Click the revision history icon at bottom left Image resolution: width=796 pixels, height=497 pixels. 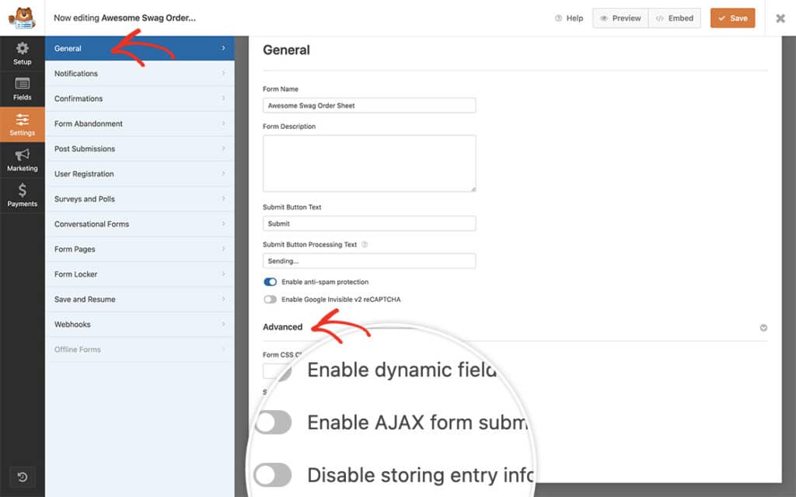click(x=21, y=477)
